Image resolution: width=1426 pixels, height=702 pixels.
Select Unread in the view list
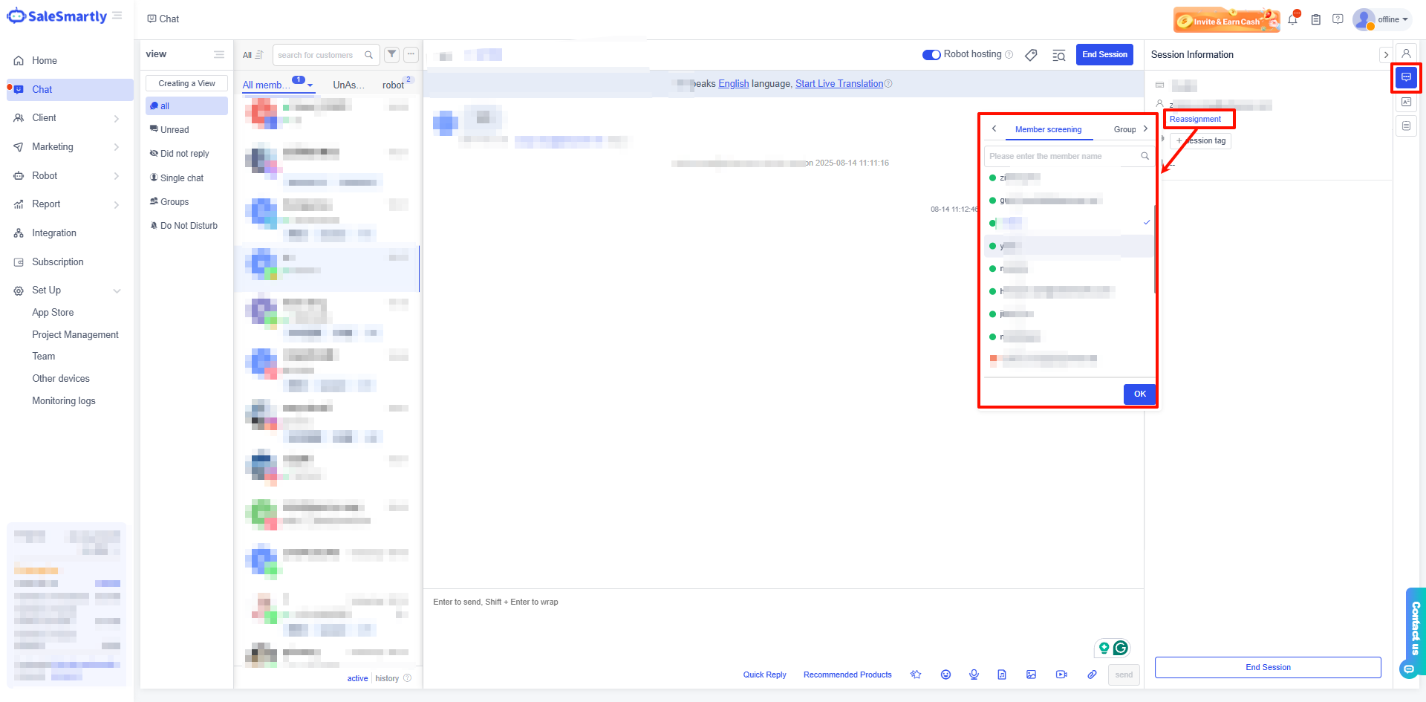tap(175, 130)
